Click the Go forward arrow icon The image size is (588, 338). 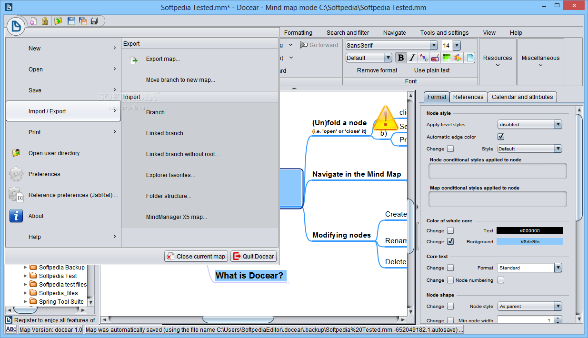[304, 45]
